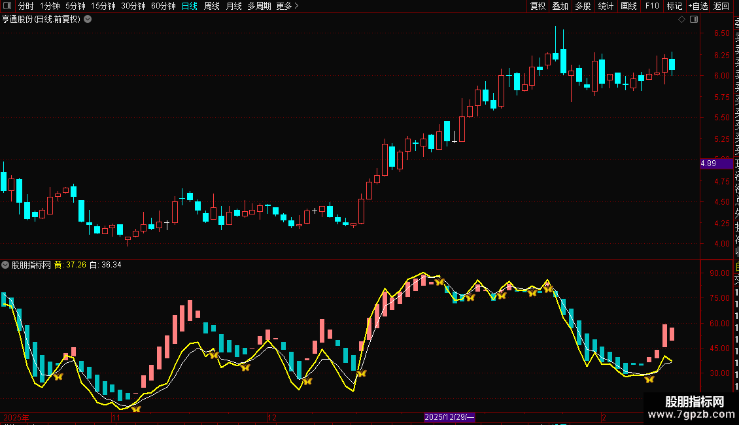Select the 15分钟 timeframe

click(x=103, y=6)
